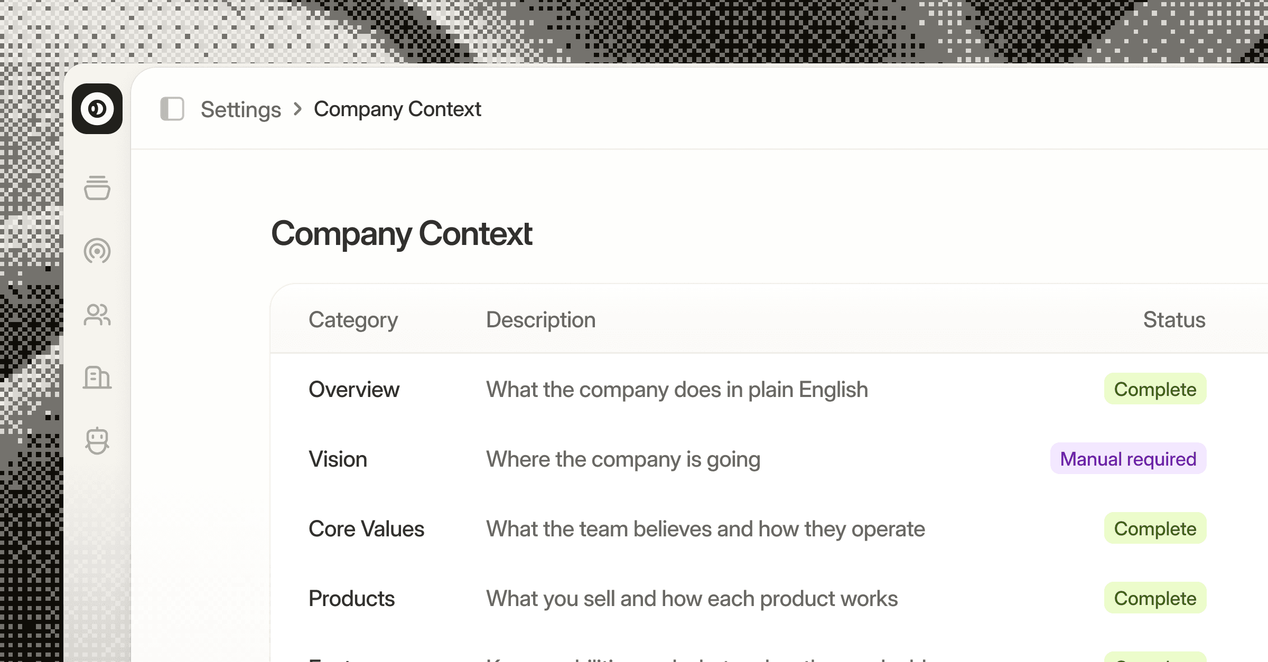Click the Manual required badge on Vision row
This screenshot has height=662, width=1268.
coord(1128,459)
